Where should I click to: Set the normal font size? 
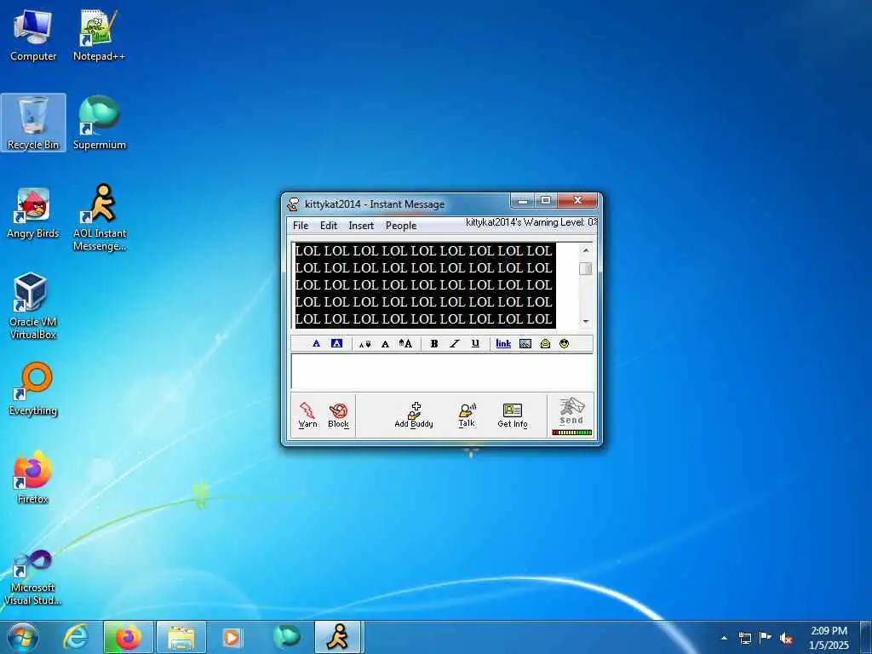pos(385,344)
